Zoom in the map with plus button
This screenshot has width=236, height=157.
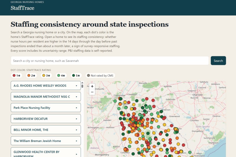pos(92,86)
